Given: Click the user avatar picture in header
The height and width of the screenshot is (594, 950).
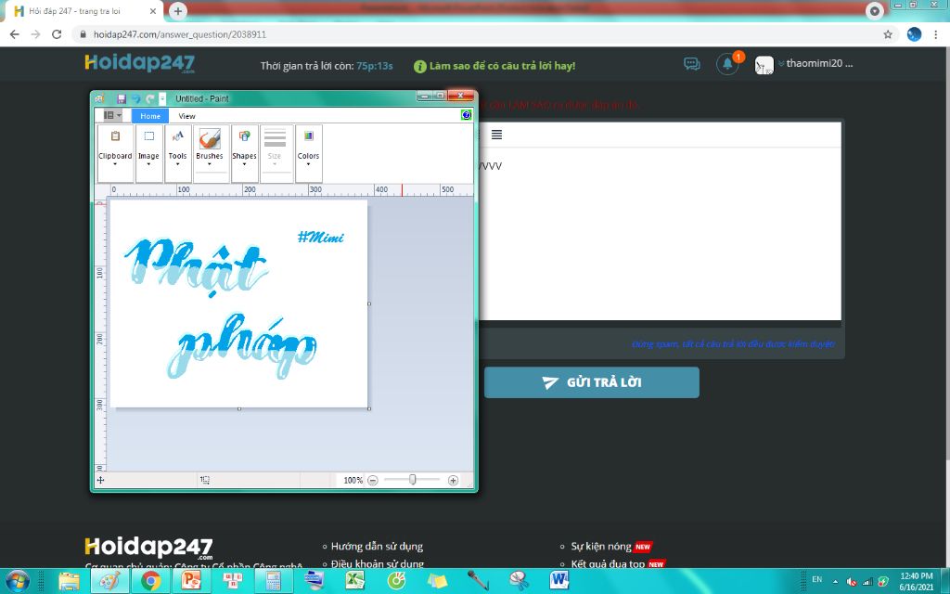Looking at the screenshot, I should pyautogui.click(x=764, y=66).
